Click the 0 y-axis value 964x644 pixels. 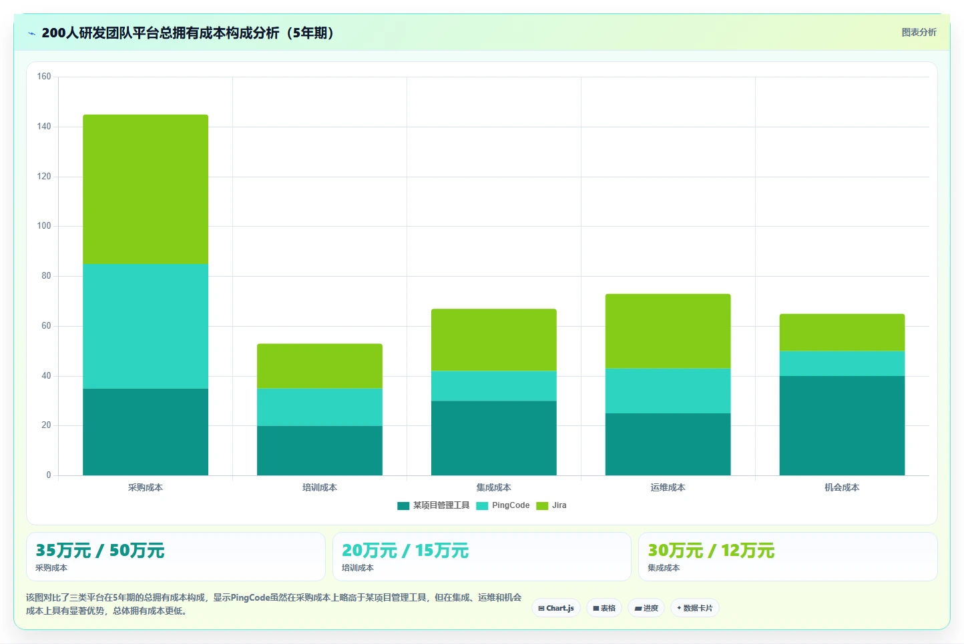[49, 475]
